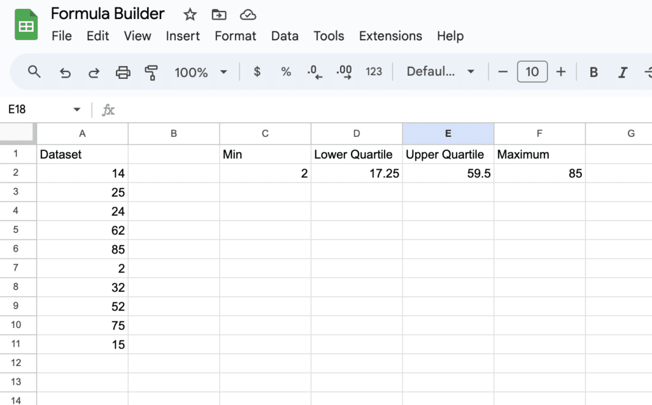
Task: Check the cloud document status icon
Action: (x=248, y=15)
